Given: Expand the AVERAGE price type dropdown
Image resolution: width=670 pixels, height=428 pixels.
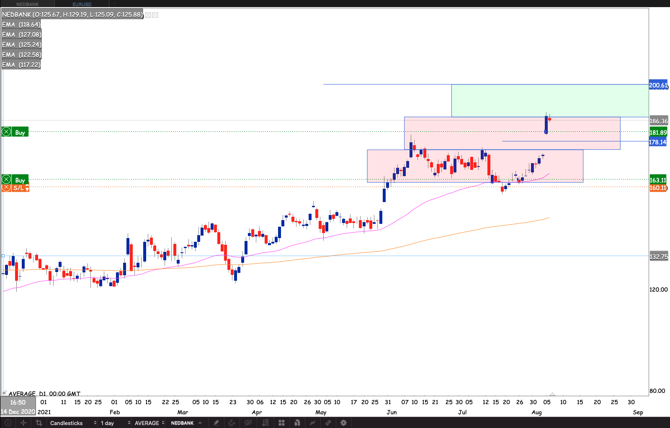Looking at the screenshot, I should [149, 423].
